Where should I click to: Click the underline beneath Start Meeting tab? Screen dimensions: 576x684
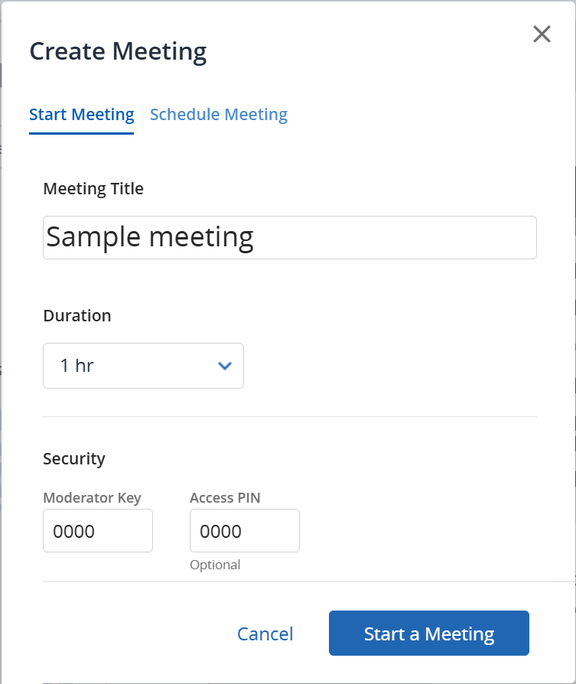81,133
